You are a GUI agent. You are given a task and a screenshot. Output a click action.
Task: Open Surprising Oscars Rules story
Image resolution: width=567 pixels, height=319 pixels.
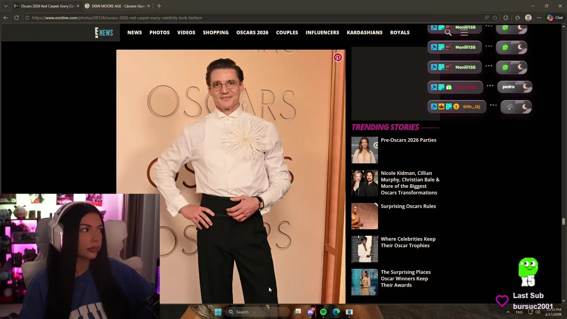408,206
